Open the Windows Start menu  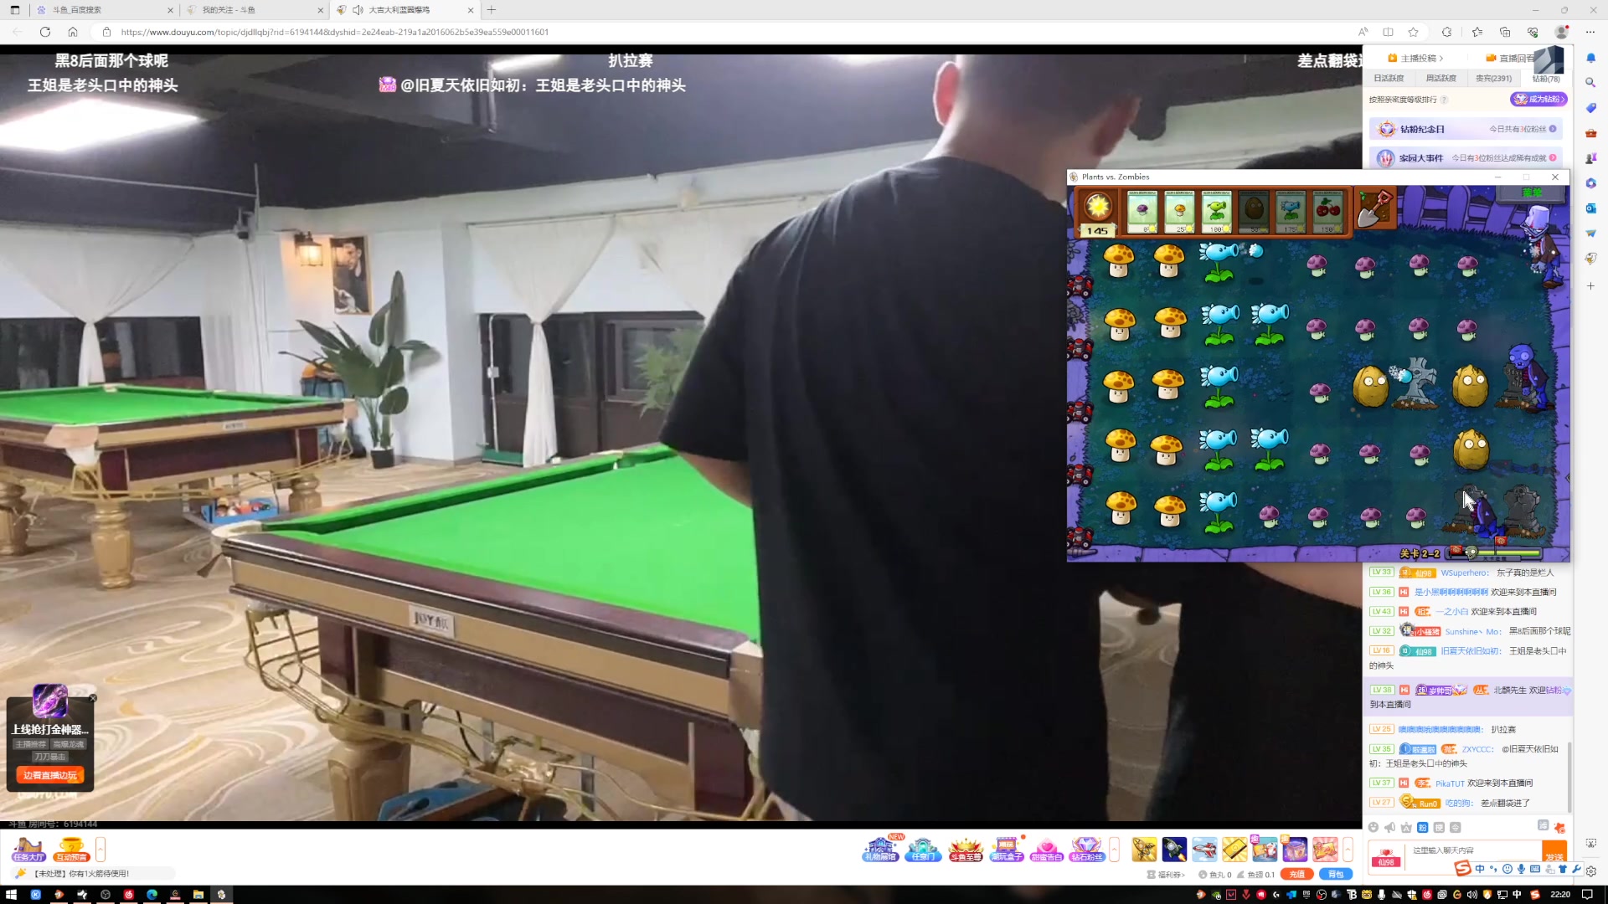point(12,894)
